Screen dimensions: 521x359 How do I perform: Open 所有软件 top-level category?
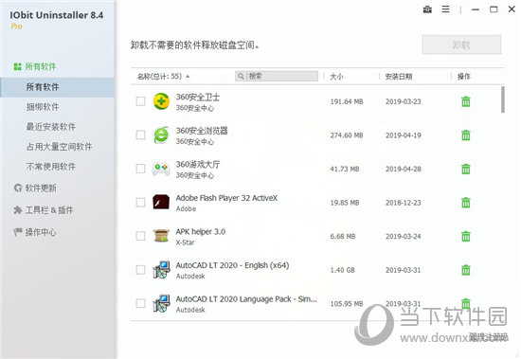point(40,66)
